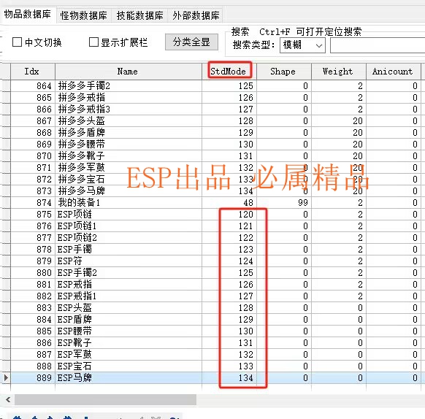
Task: Click the current-row indicator arrow of row 889
Action: (6, 378)
